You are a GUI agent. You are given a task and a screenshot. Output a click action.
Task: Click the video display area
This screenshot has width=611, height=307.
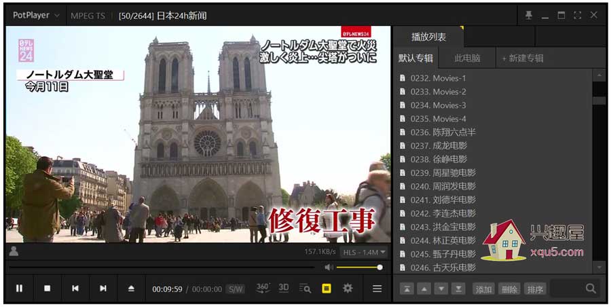pos(198,134)
